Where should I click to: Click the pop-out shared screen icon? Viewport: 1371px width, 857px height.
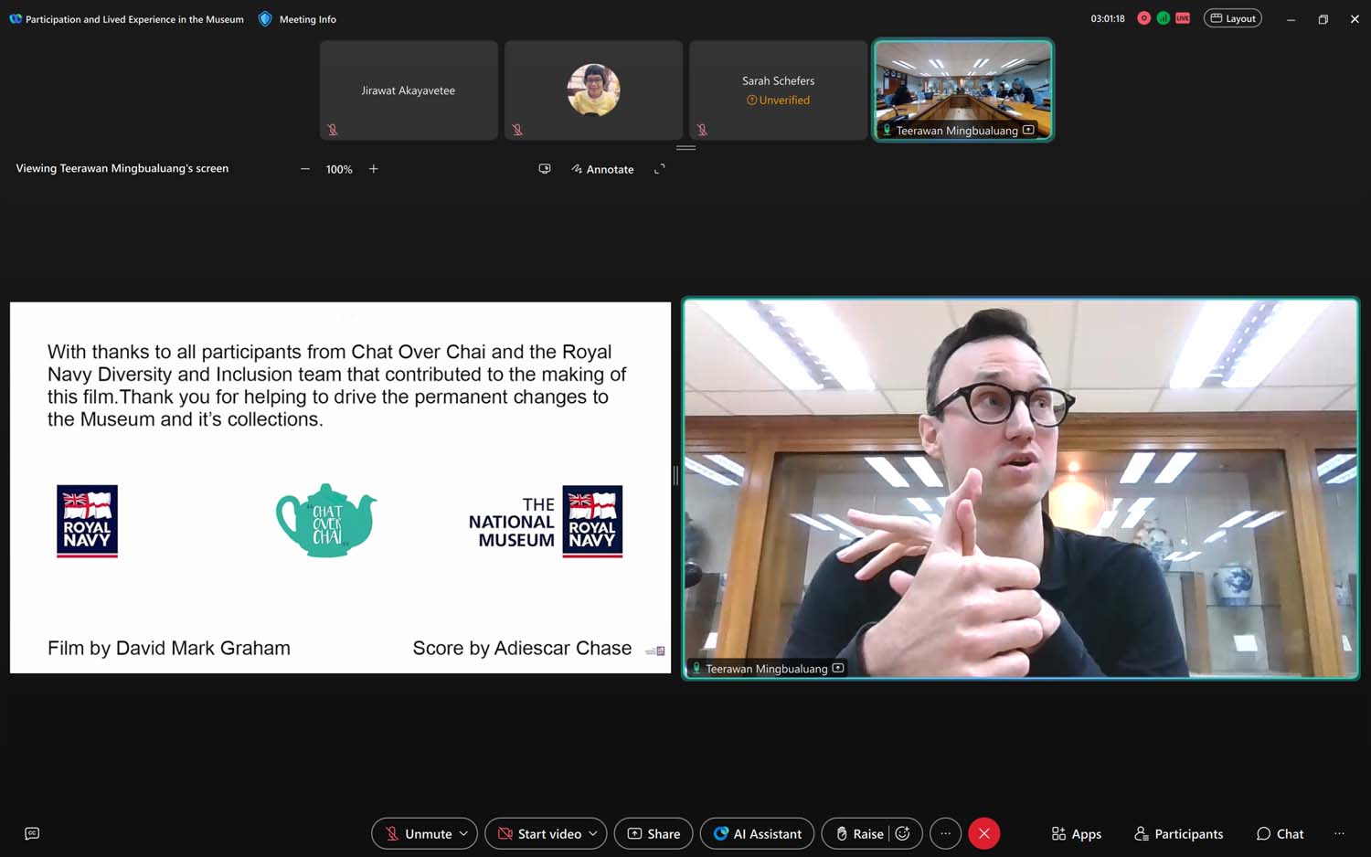click(545, 169)
